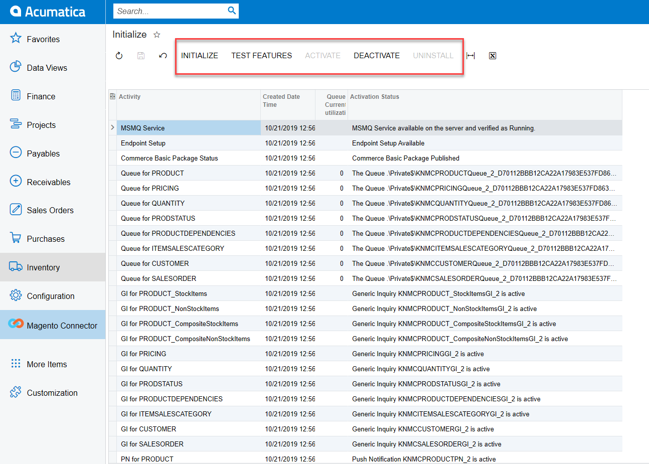649x464 pixels.
Task: Click the UNINSTALL button
Action: click(433, 56)
